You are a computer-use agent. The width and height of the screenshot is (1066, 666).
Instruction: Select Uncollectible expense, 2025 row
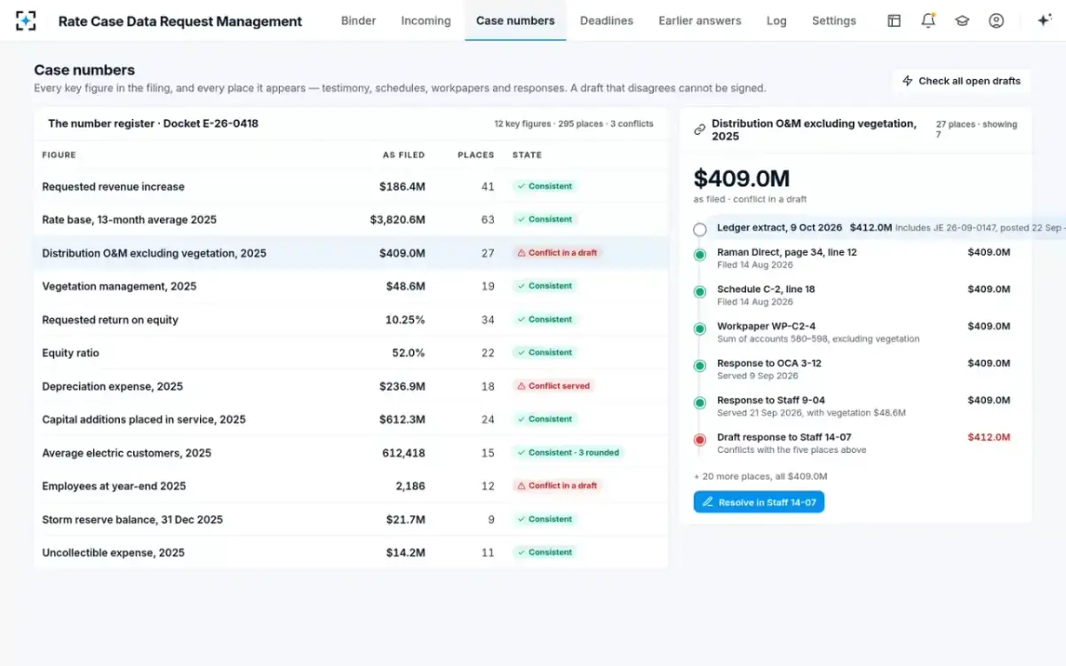pyautogui.click(x=351, y=552)
